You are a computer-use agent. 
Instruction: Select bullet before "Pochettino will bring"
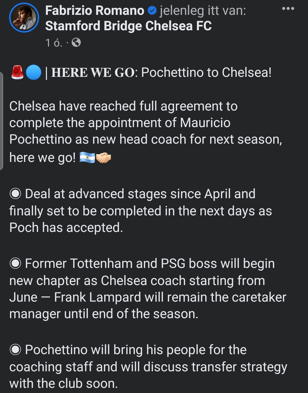click(x=15, y=350)
